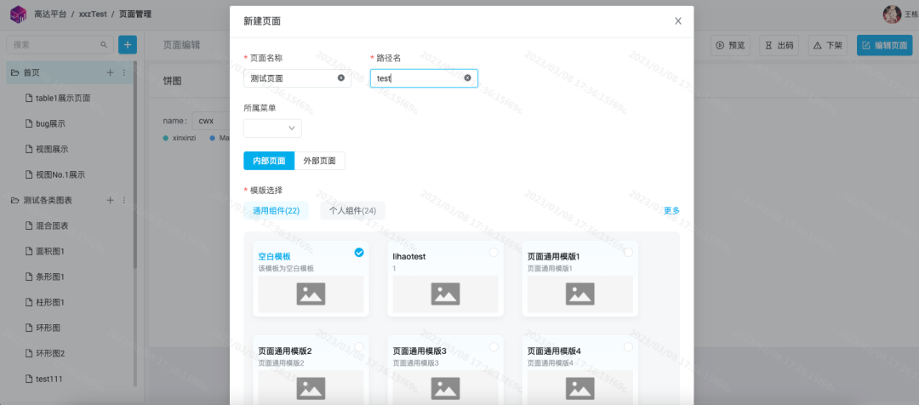Screen dimensions: 919x405
Task: Open 柱形图1 in the tree
Action: [x=50, y=302]
